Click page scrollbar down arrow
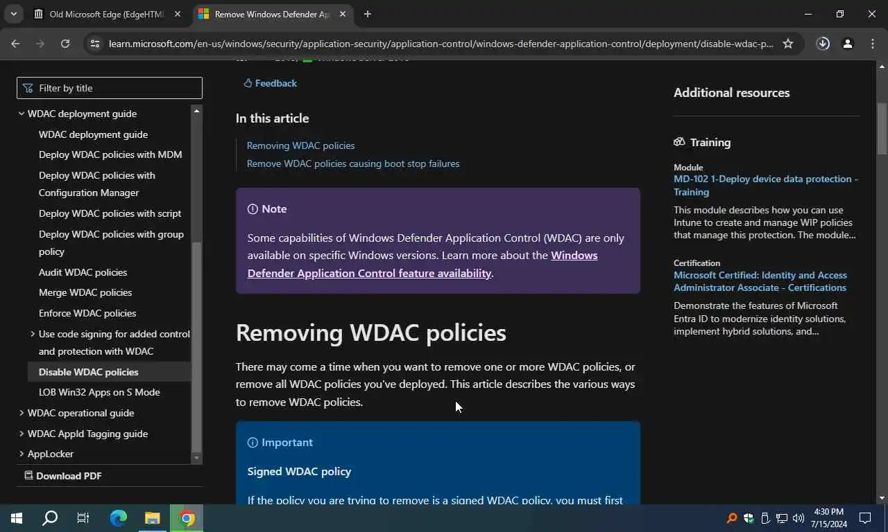Viewport: 888px width, 532px height. [x=882, y=498]
